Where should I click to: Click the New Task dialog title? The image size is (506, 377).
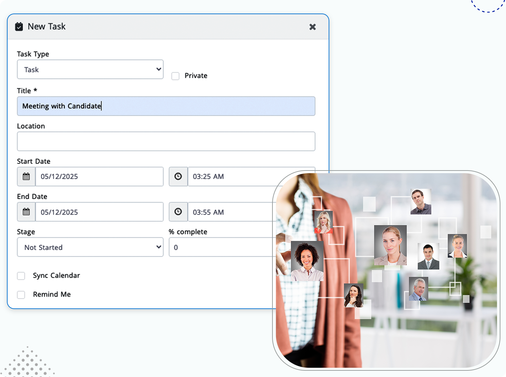click(46, 26)
